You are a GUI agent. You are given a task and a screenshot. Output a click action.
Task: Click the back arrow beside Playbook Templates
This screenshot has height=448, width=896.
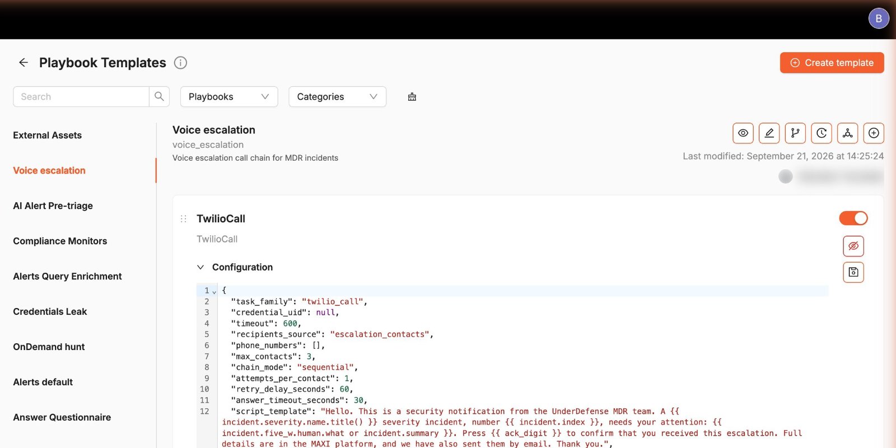tap(24, 63)
